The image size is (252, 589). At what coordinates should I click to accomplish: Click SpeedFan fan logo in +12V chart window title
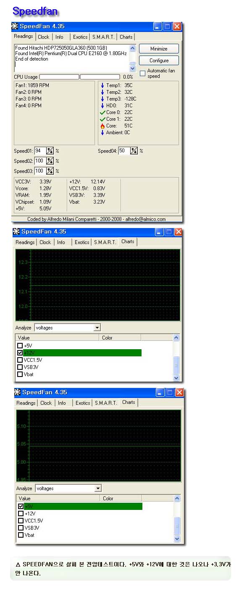[16, 232]
